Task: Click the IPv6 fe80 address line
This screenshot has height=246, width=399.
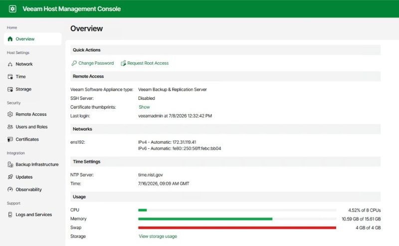Action: pyautogui.click(x=180, y=149)
